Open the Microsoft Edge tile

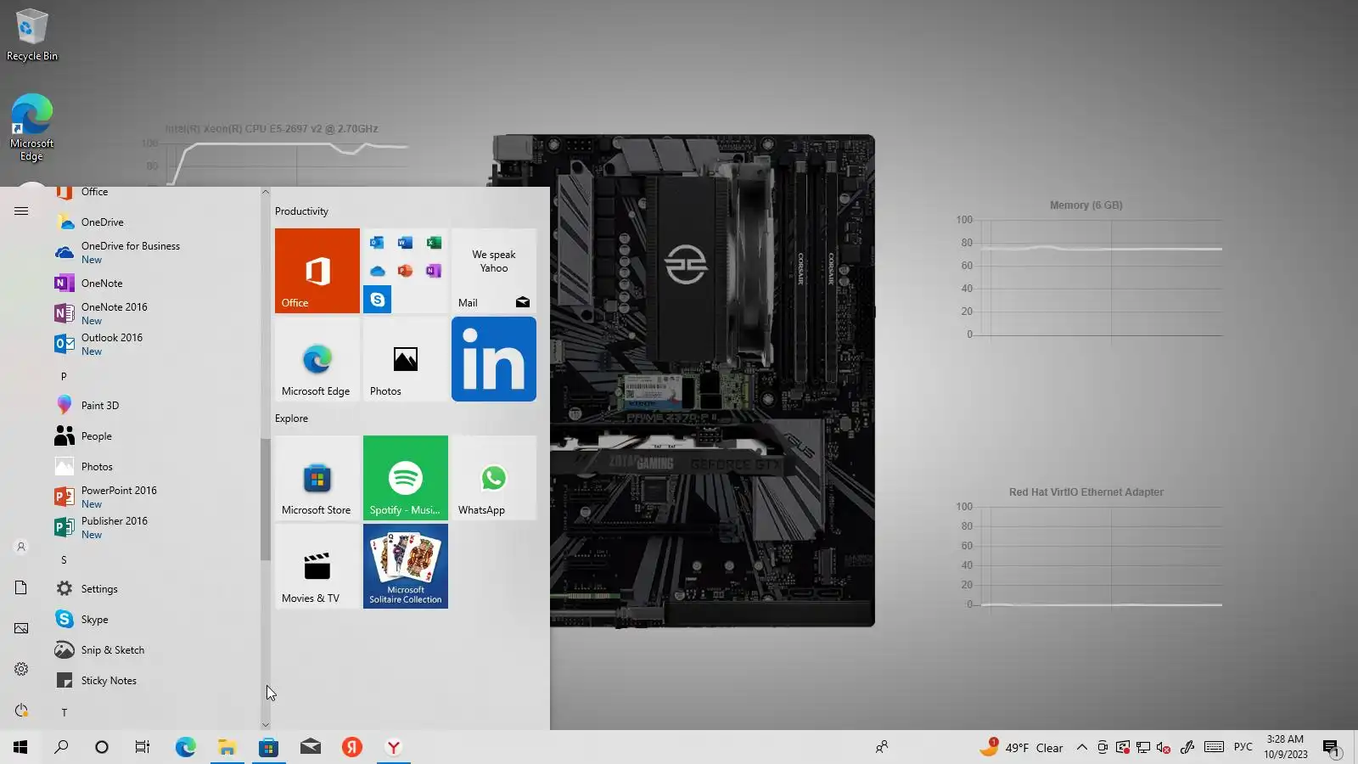pyautogui.click(x=317, y=359)
